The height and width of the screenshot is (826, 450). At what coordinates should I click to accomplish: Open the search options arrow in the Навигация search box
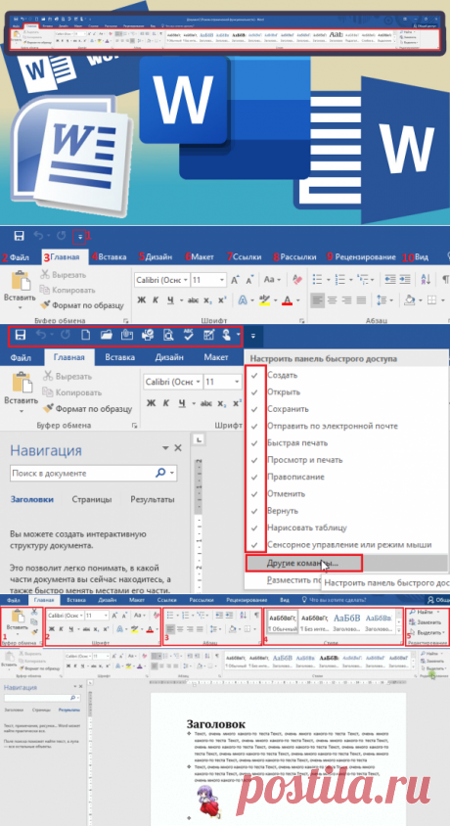(x=172, y=473)
